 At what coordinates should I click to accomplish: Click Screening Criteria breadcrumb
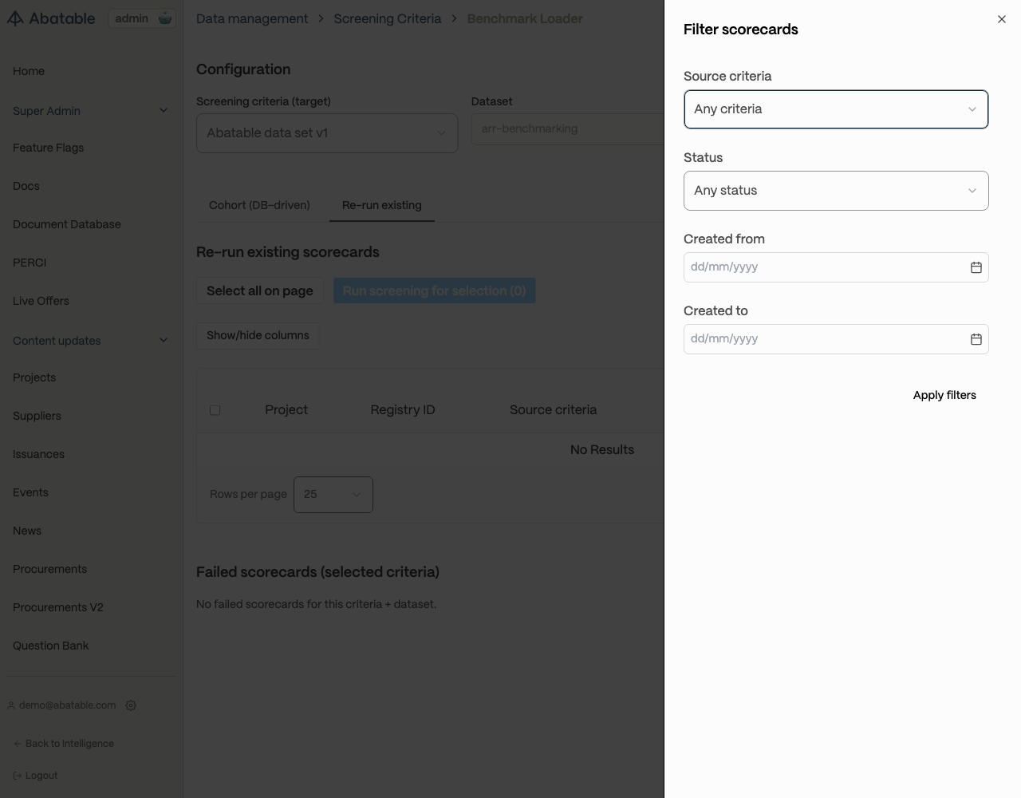pyautogui.click(x=388, y=18)
